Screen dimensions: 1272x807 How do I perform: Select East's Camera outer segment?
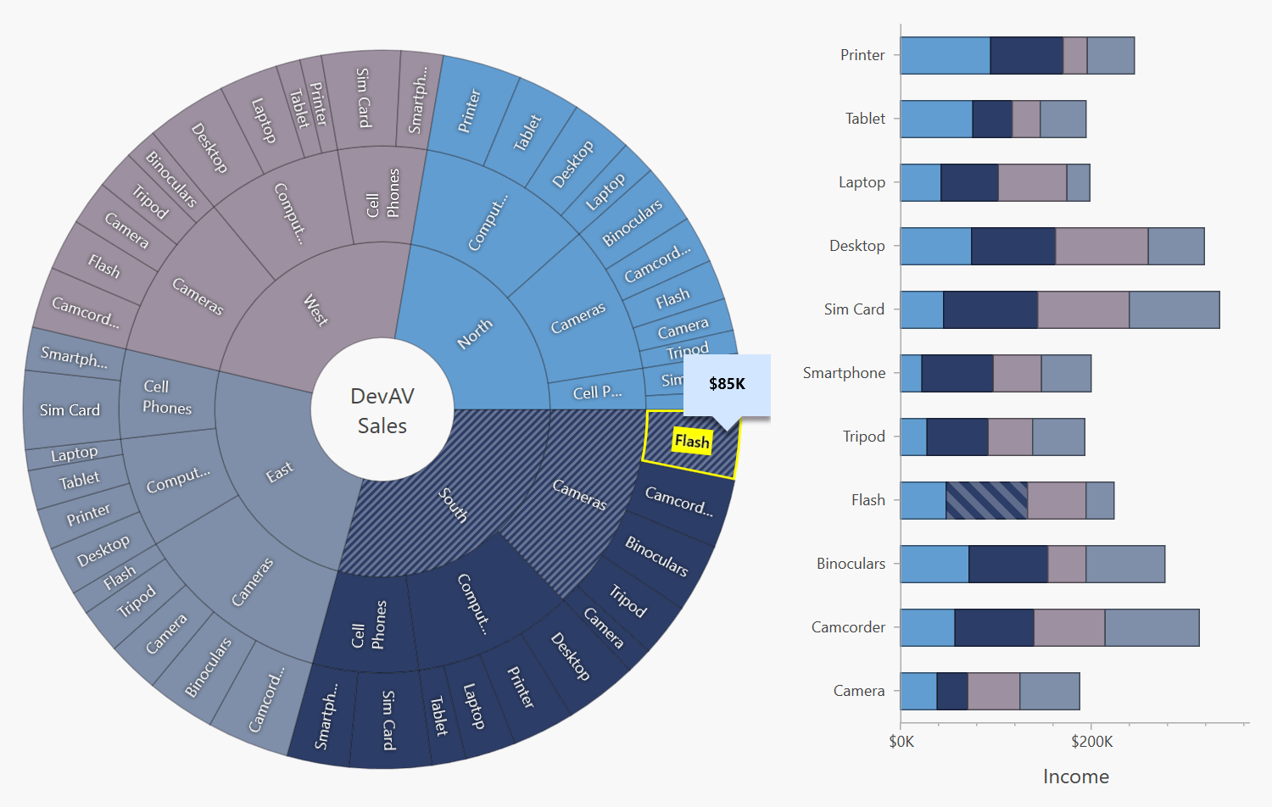click(x=166, y=634)
